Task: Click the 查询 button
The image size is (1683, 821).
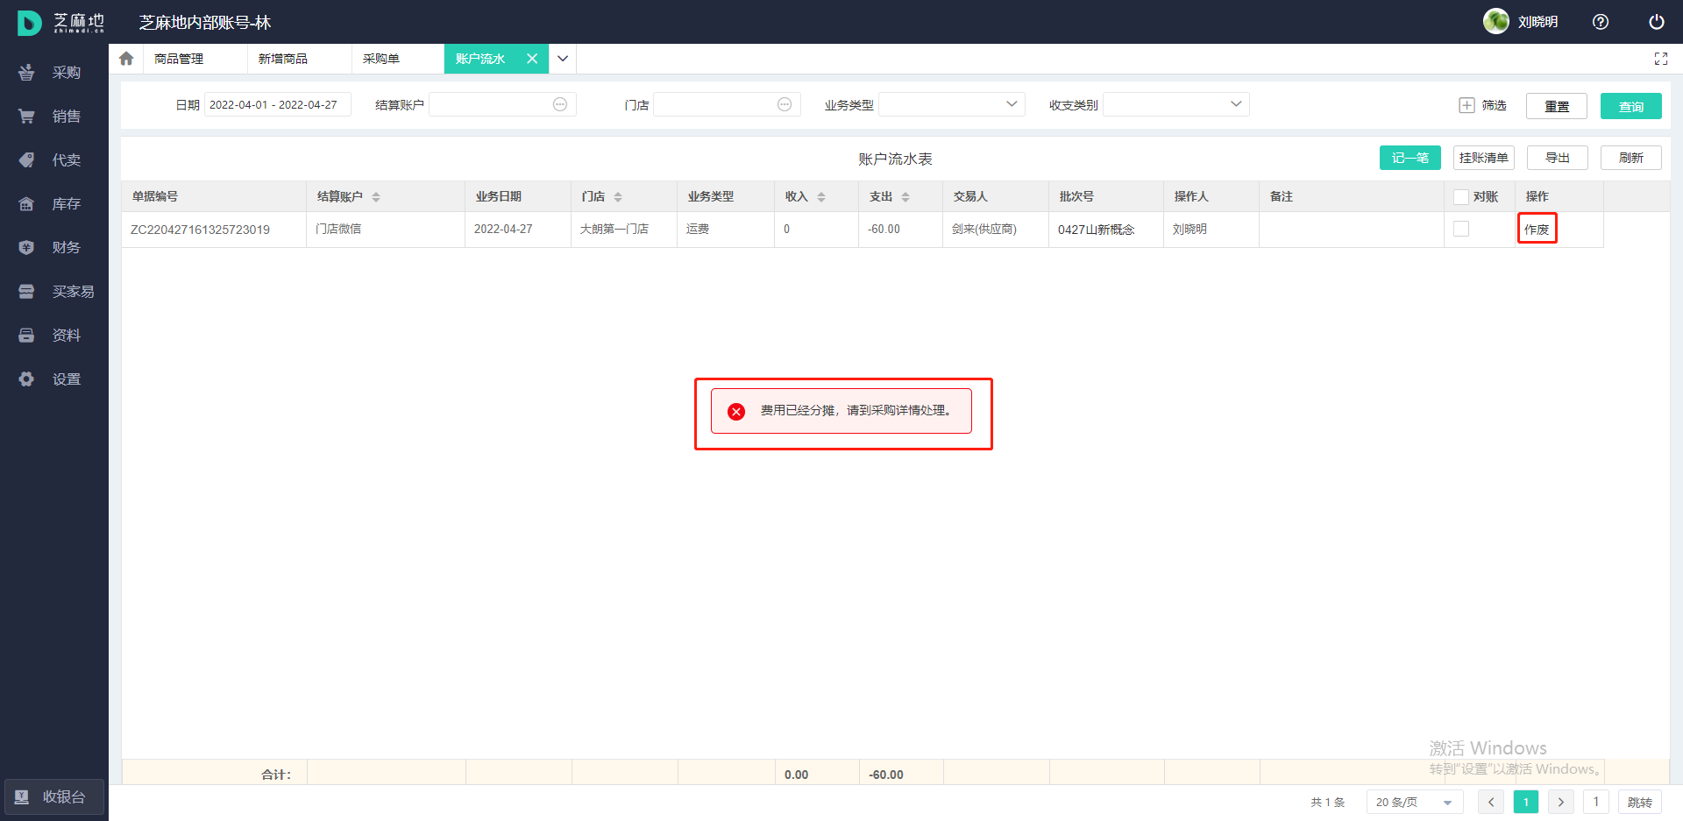Action: tap(1631, 106)
